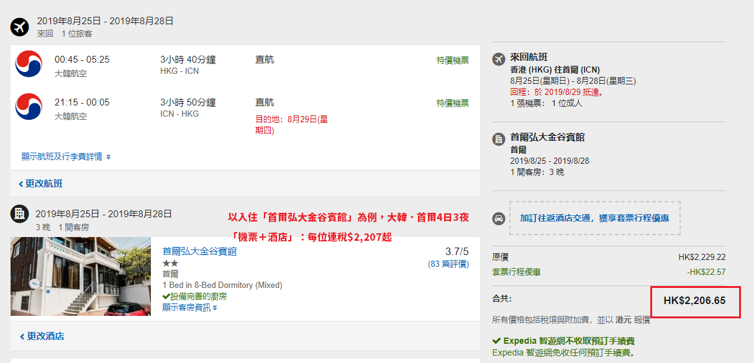Click the 00:45 - 05:25 departure time
Image resolution: width=754 pixels, height=363 pixels.
pos(82,60)
